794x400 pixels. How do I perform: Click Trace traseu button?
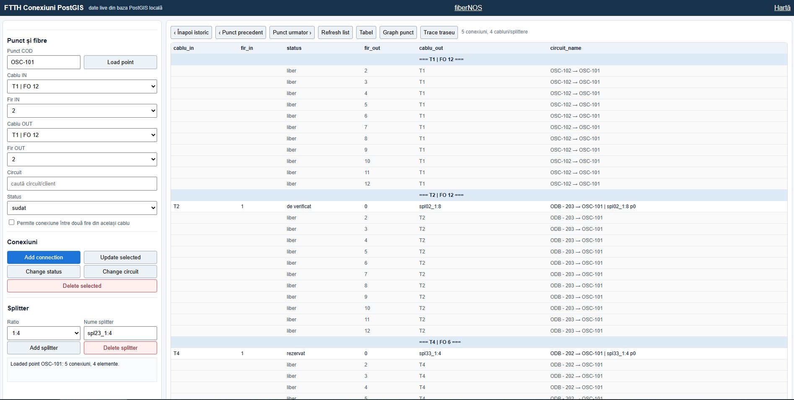(x=439, y=32)
